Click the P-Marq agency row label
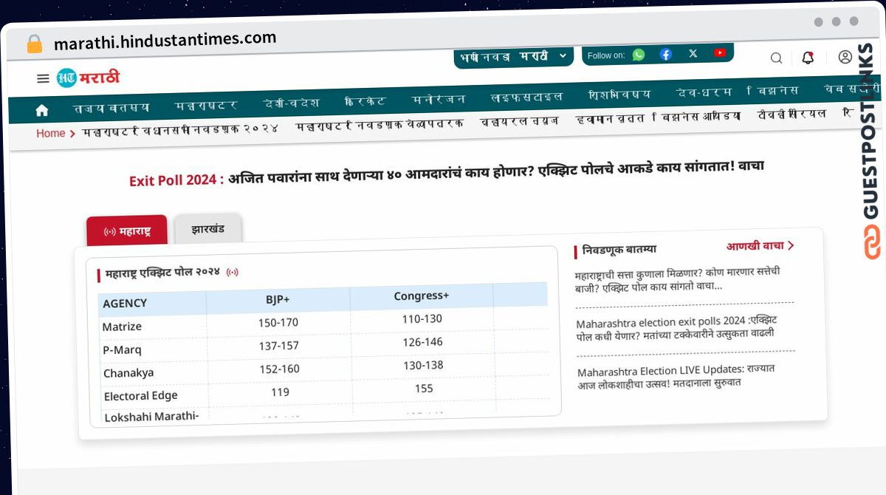Screen dimensions: 886x495 point(122,349)
